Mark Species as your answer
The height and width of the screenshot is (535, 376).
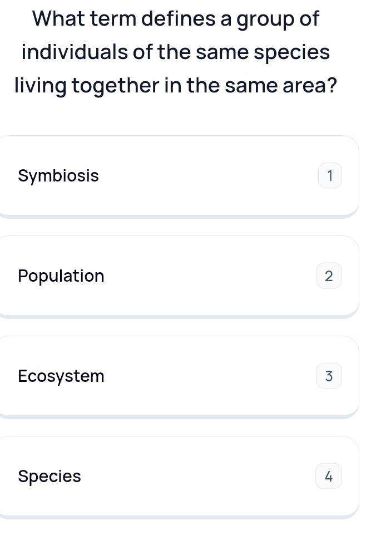pos(178,477)
